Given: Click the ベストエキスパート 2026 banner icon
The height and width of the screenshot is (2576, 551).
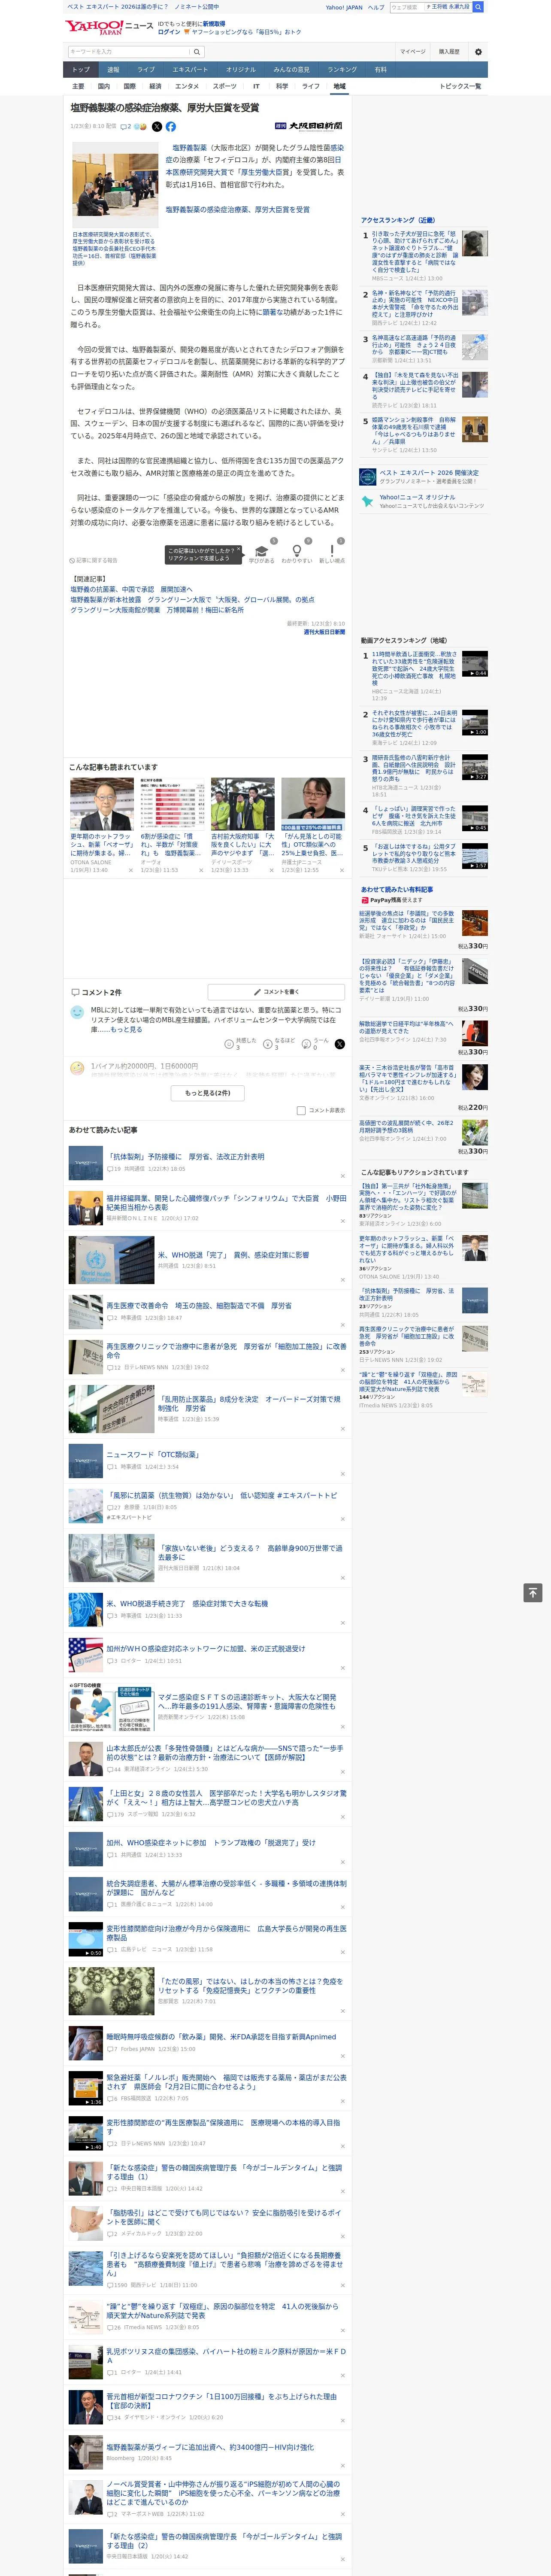Looking at the screenshot, I should 368,477.
